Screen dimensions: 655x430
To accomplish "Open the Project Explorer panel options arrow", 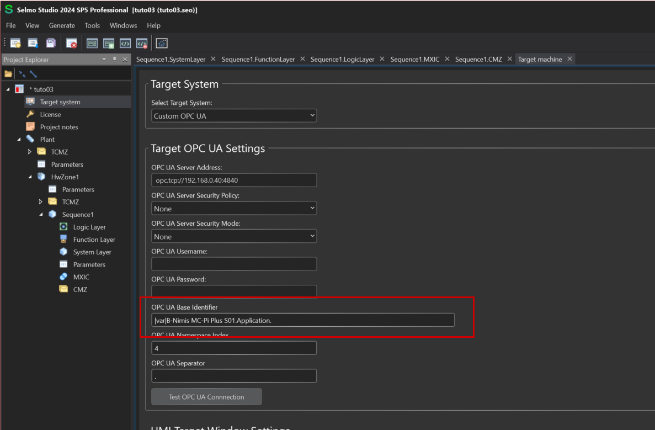I will pos(104,60).
